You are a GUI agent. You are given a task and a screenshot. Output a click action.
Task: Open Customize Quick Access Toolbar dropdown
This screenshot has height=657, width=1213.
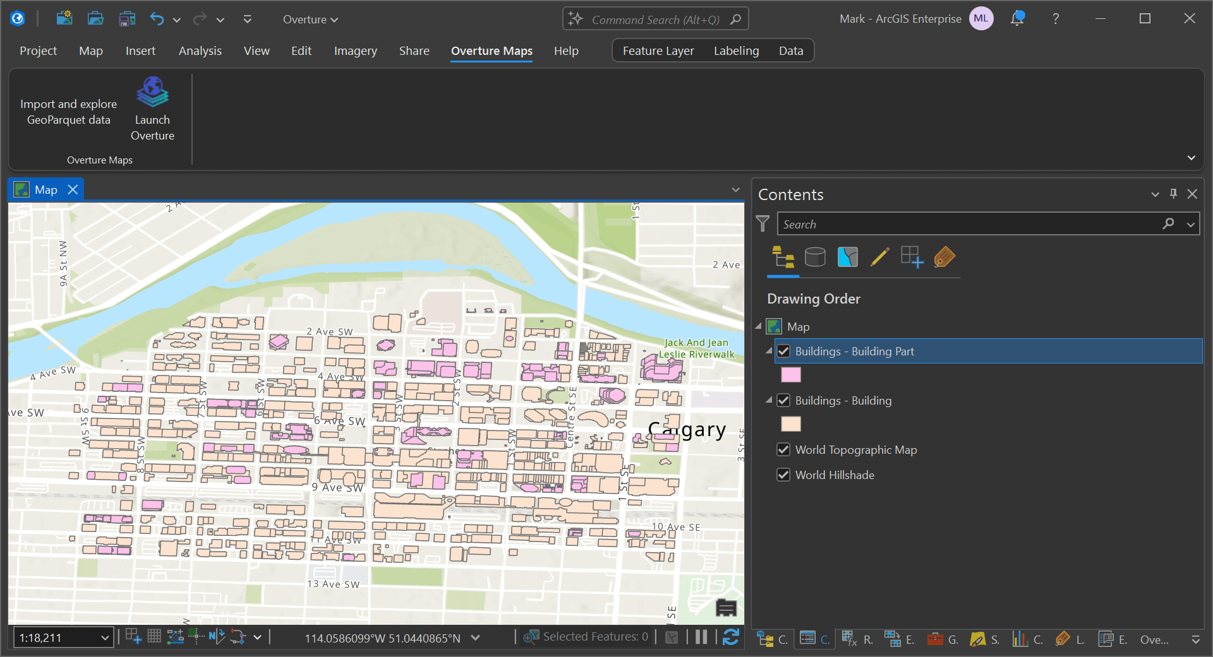tap(248, 20)
